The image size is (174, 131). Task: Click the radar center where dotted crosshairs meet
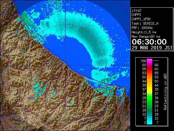(x=66, y=65)
